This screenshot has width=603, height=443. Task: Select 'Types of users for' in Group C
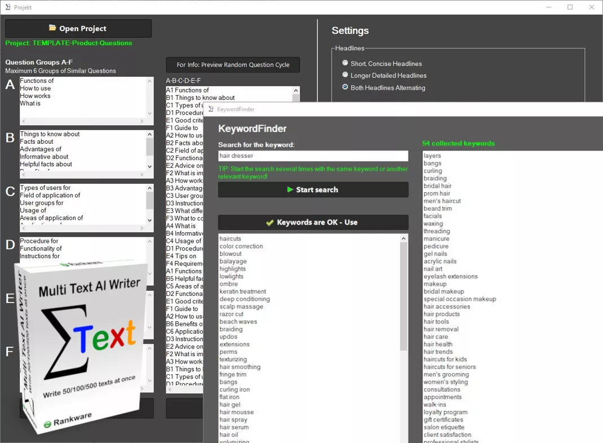tap(46, 188)
